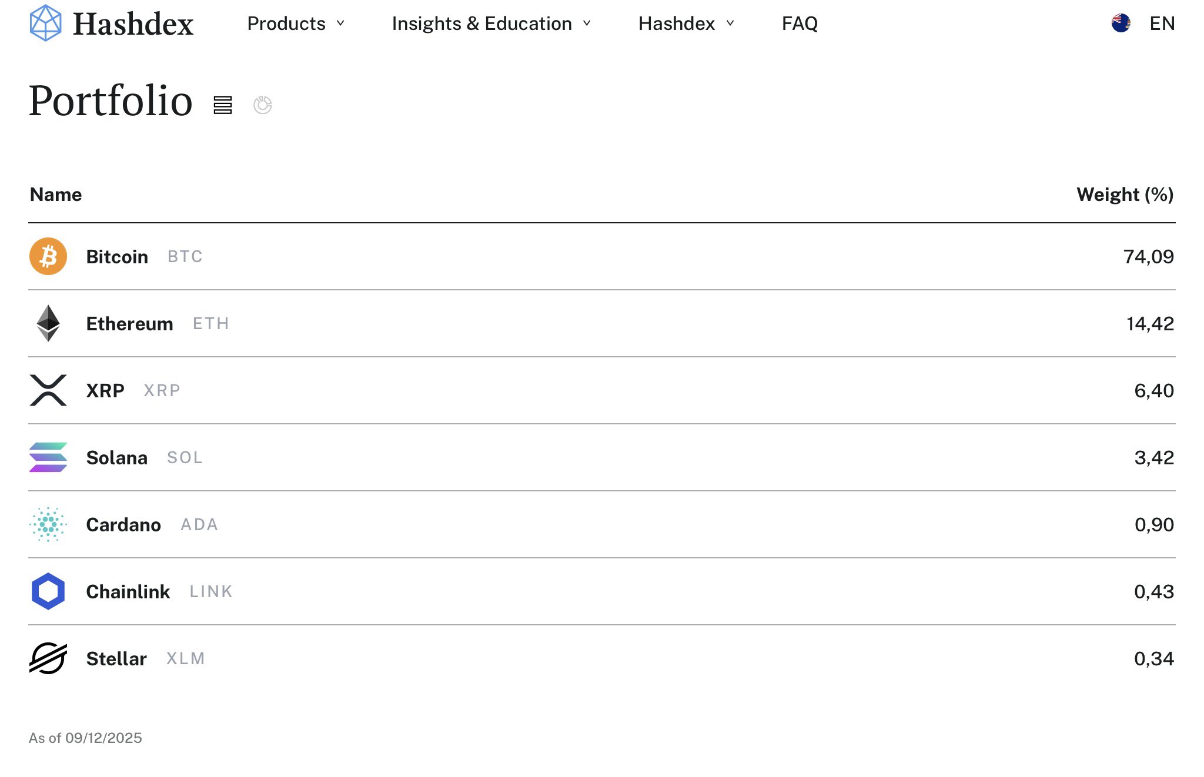Click the Solana logo icon

pyautogui.click(x=48, y=457)
